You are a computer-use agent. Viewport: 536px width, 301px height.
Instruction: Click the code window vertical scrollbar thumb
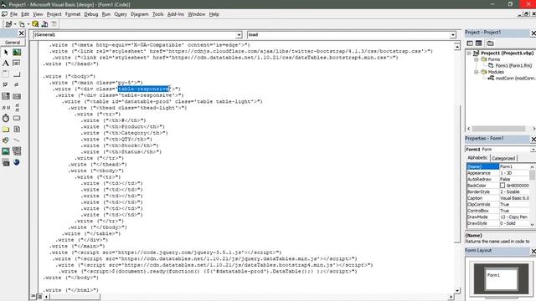coord(457,174)
